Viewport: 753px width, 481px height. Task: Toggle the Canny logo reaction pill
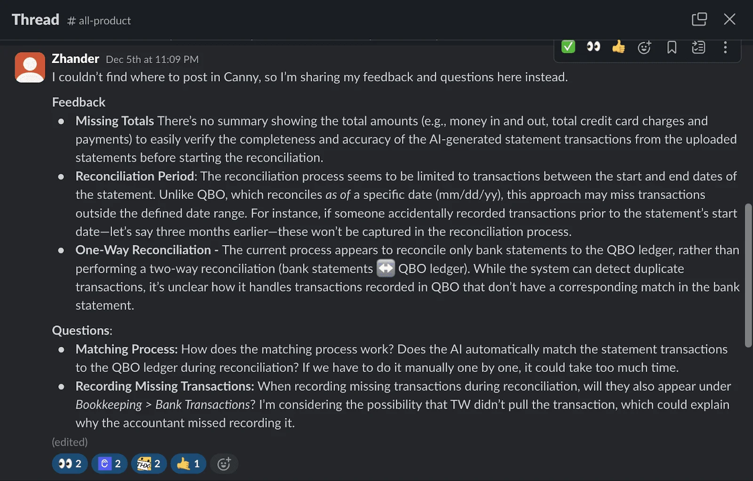click(x=109, y=464)
